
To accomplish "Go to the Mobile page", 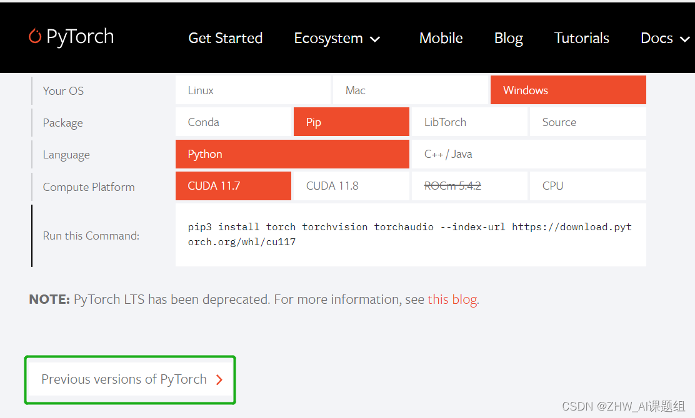I will (441, 38).
